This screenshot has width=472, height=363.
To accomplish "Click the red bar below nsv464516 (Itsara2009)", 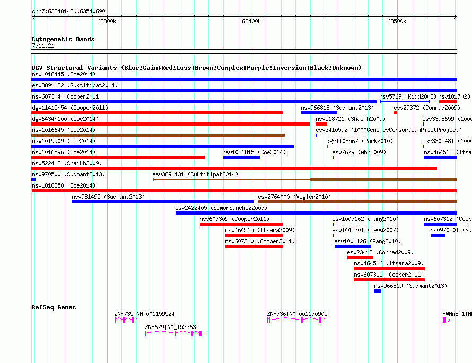I will click(x=389, y=269).
